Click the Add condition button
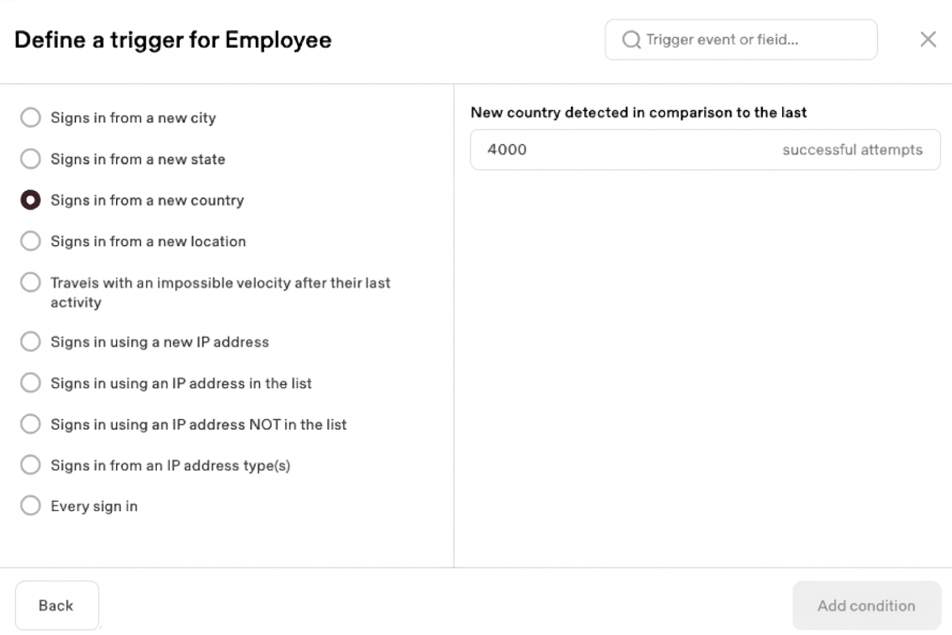952x635 pixels. (x=866, y=605)
